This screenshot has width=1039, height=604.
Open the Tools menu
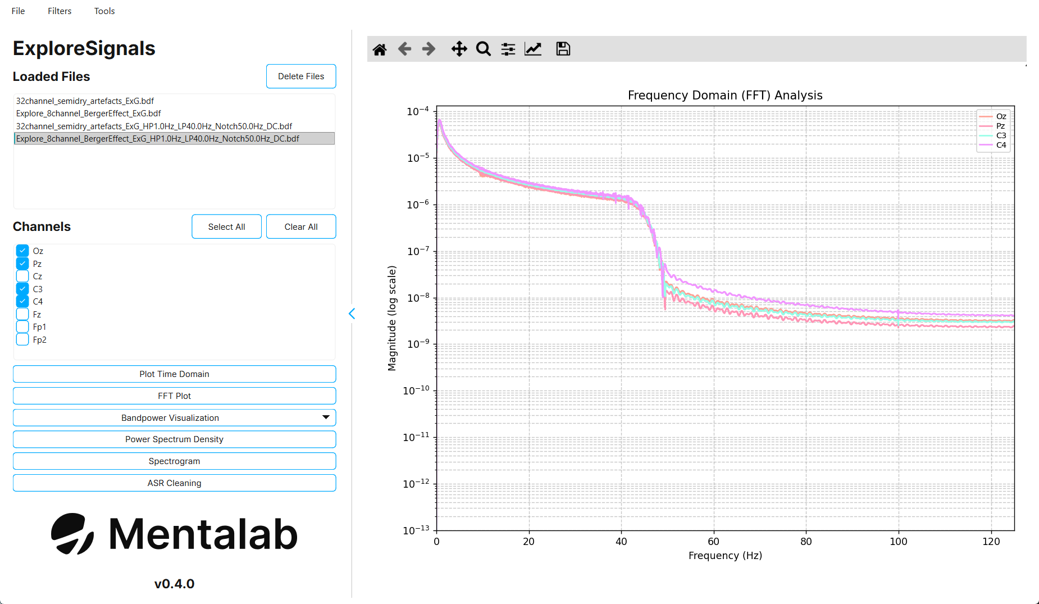pos(104,11)
